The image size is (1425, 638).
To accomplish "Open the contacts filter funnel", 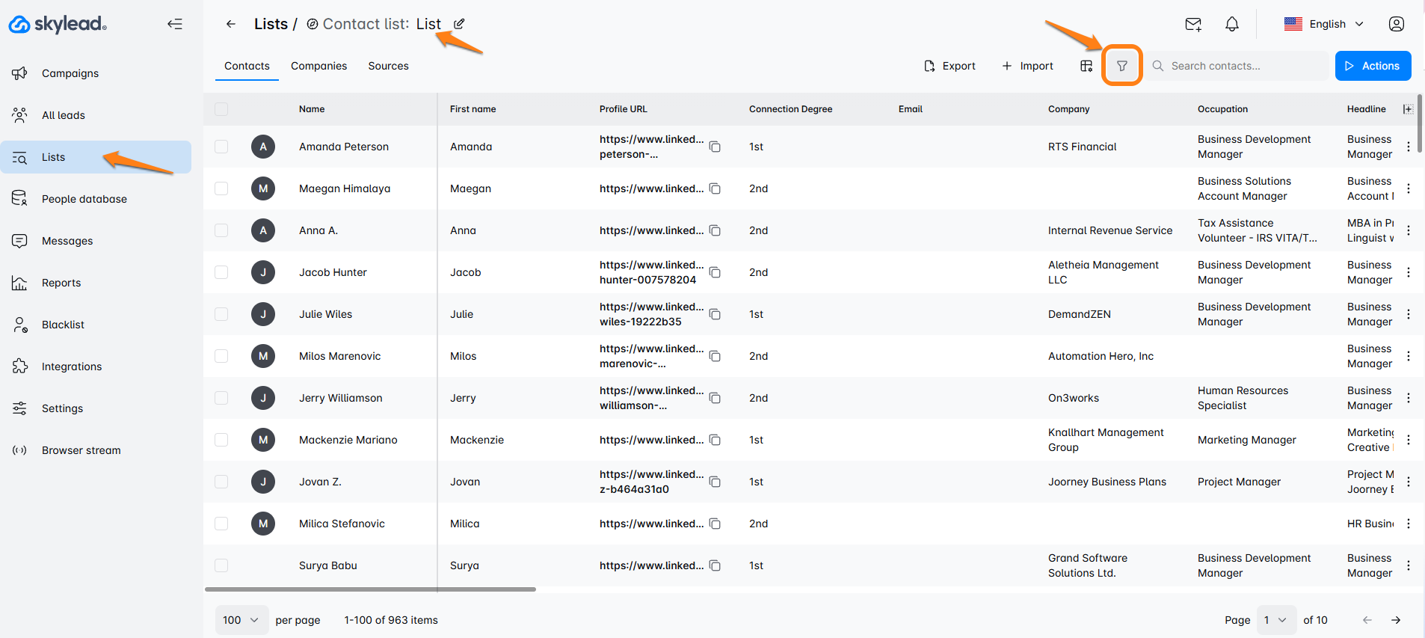I will click(1122, 66).
